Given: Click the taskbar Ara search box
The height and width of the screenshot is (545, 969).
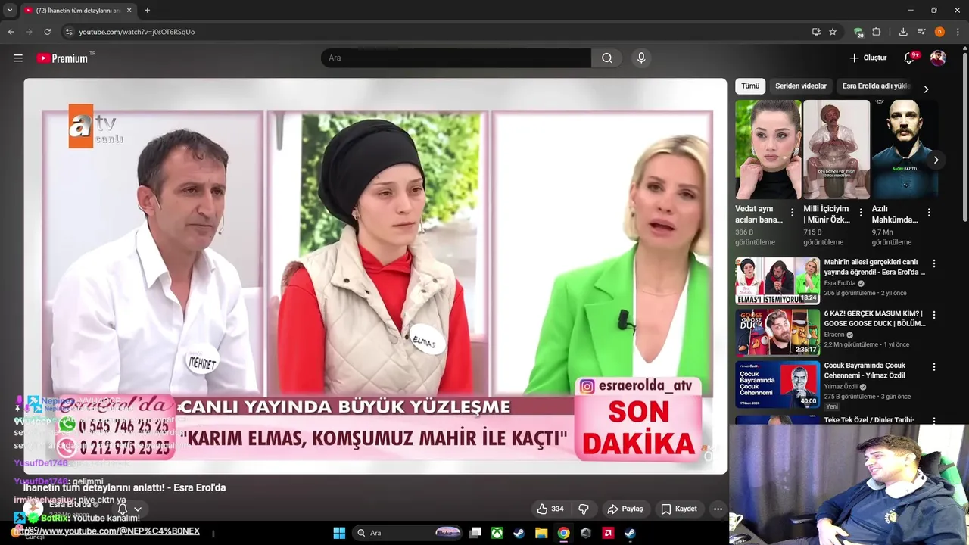Looking at the screenshot, I should click(409, 533).
